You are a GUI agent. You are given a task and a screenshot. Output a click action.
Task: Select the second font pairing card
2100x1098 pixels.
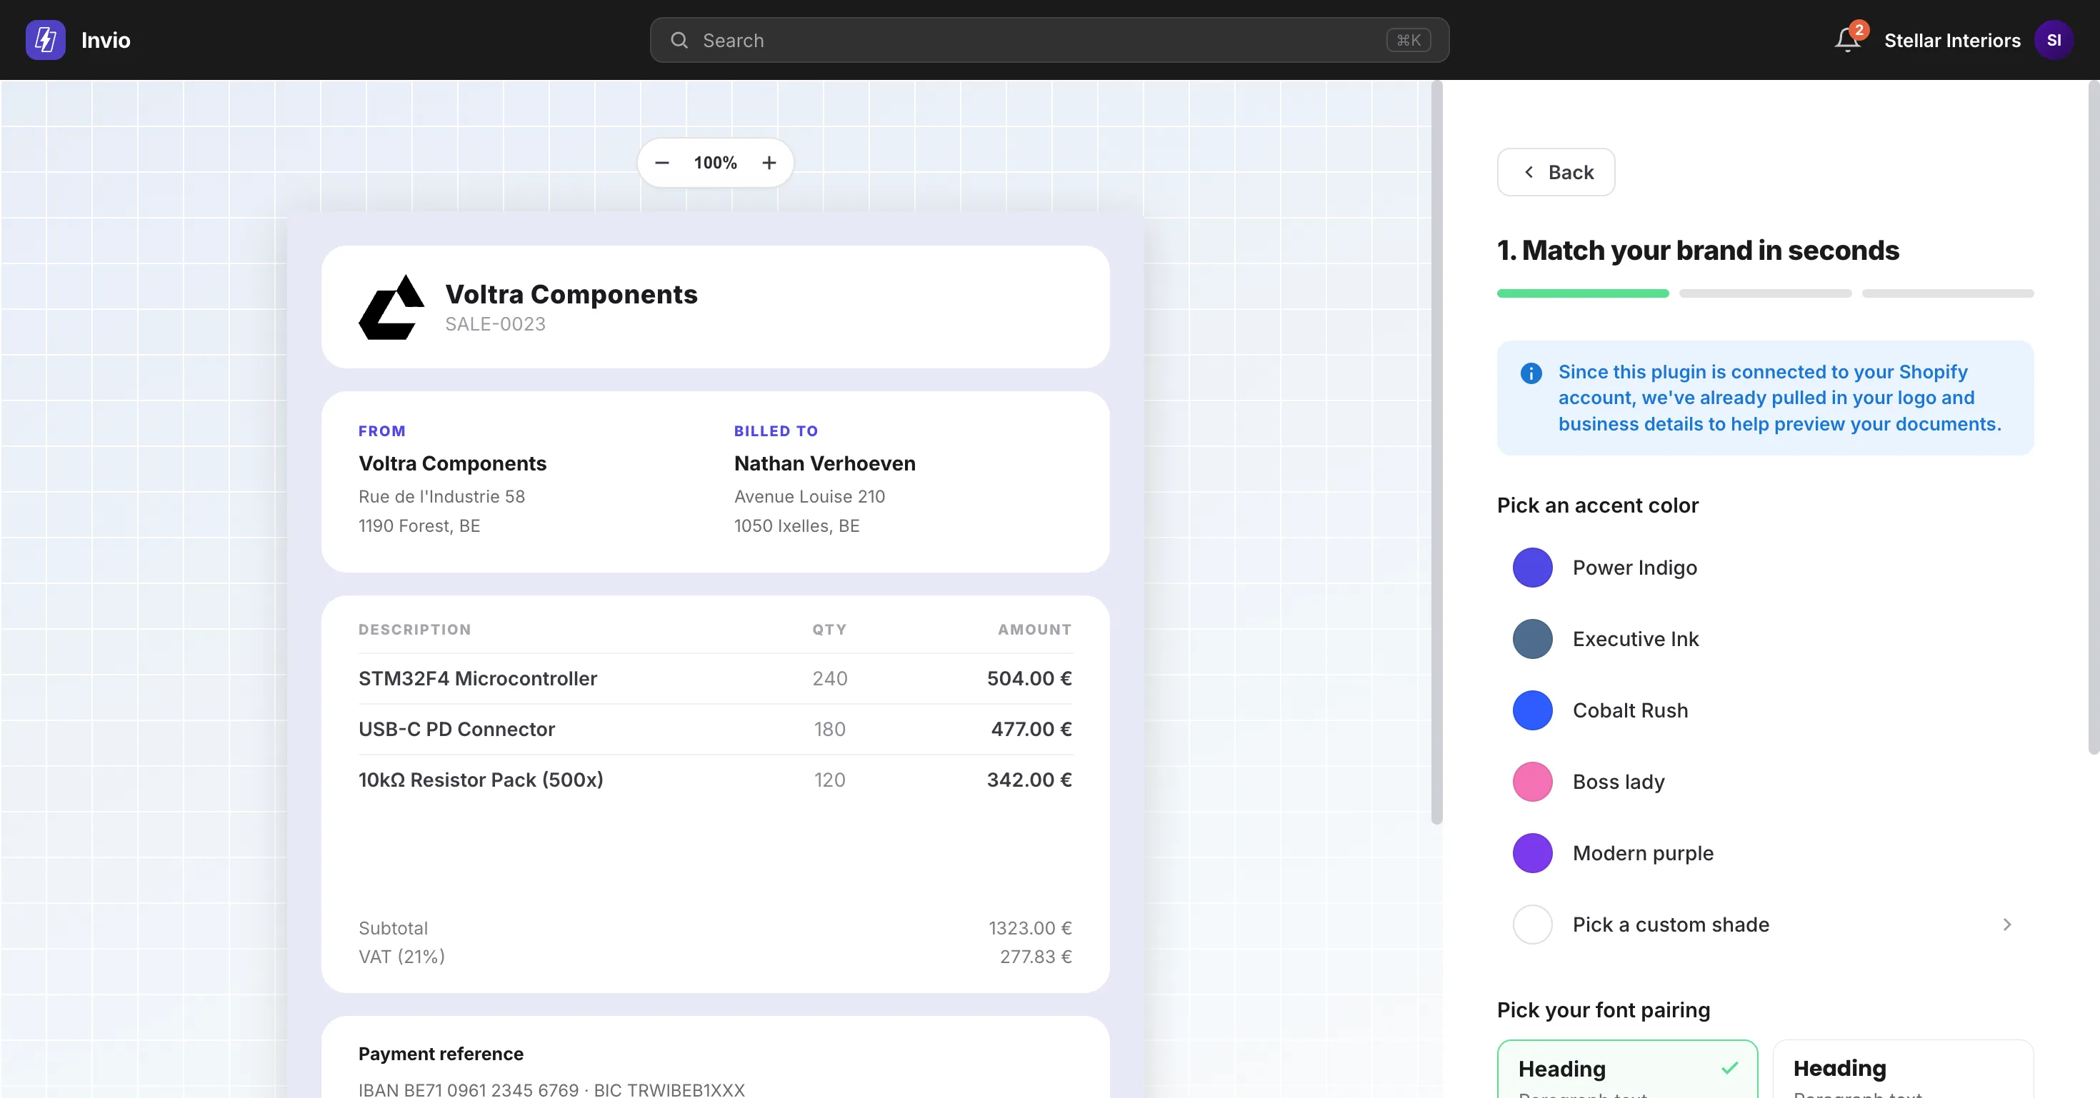[x=1904, y=1069]
